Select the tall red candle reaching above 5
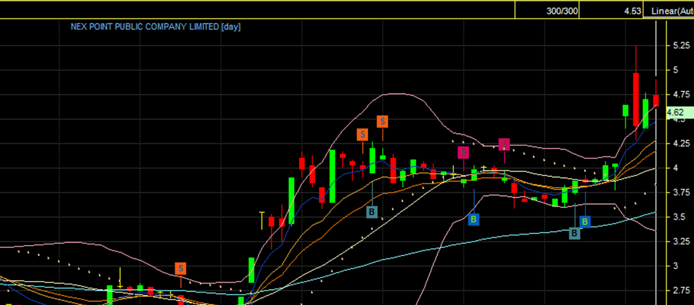Image resolution: width=694 pixels, height=305 pixels. click(x=636, y=99)
